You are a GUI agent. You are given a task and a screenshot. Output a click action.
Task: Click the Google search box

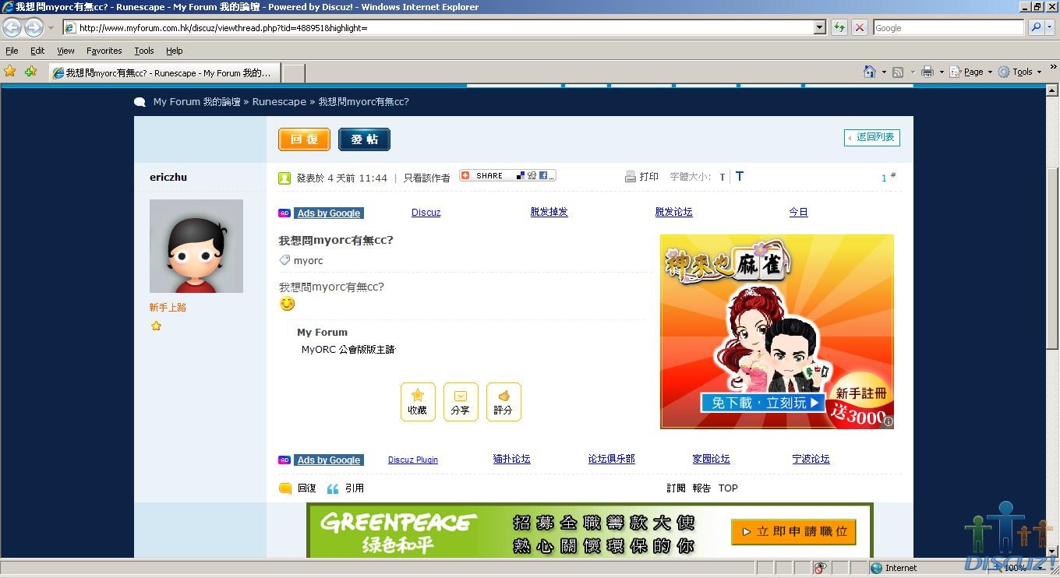(949, 27)
